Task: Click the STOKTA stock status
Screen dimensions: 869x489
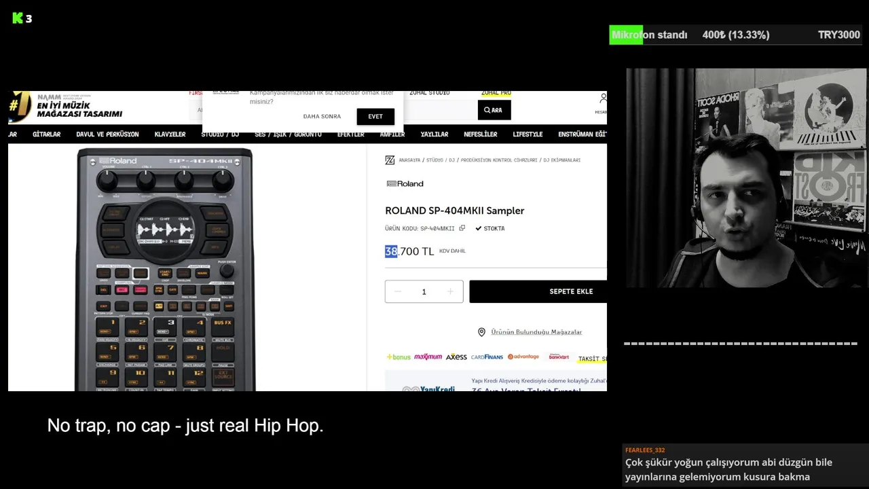Action: (490, 228)
